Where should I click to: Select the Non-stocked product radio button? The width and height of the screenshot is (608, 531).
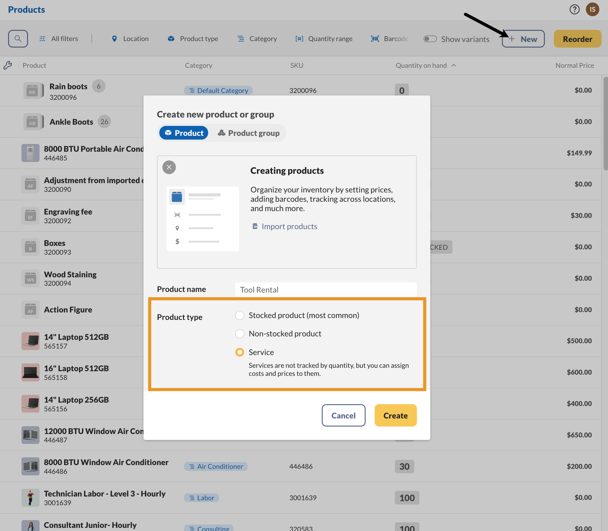[x=240, y=334]
